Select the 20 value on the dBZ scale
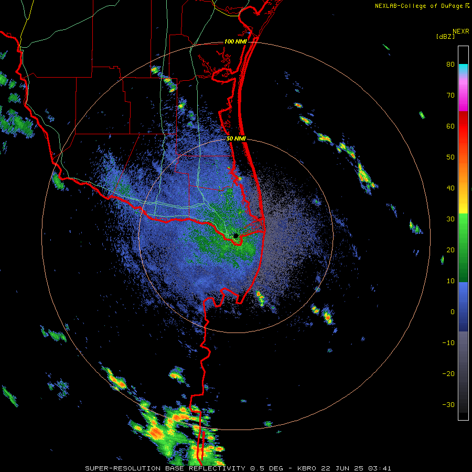472x472 pixels. point(450,250)
